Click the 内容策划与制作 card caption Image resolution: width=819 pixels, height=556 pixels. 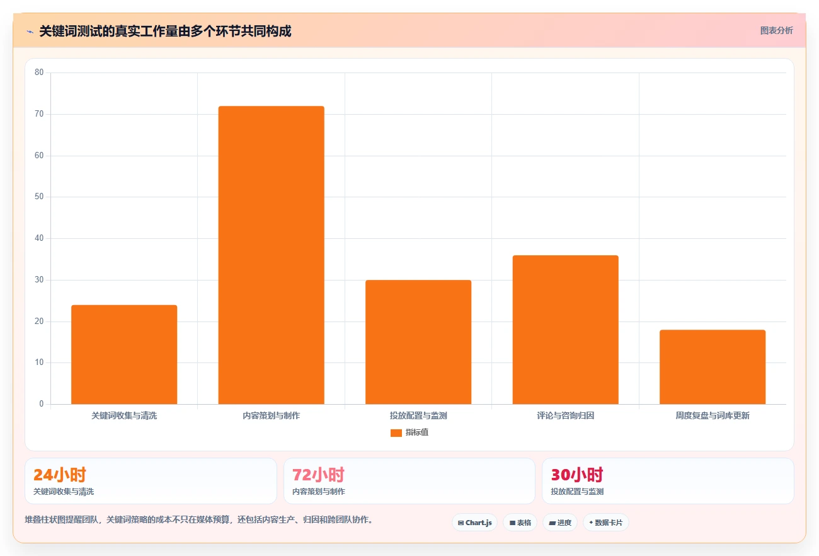(318, 492)
